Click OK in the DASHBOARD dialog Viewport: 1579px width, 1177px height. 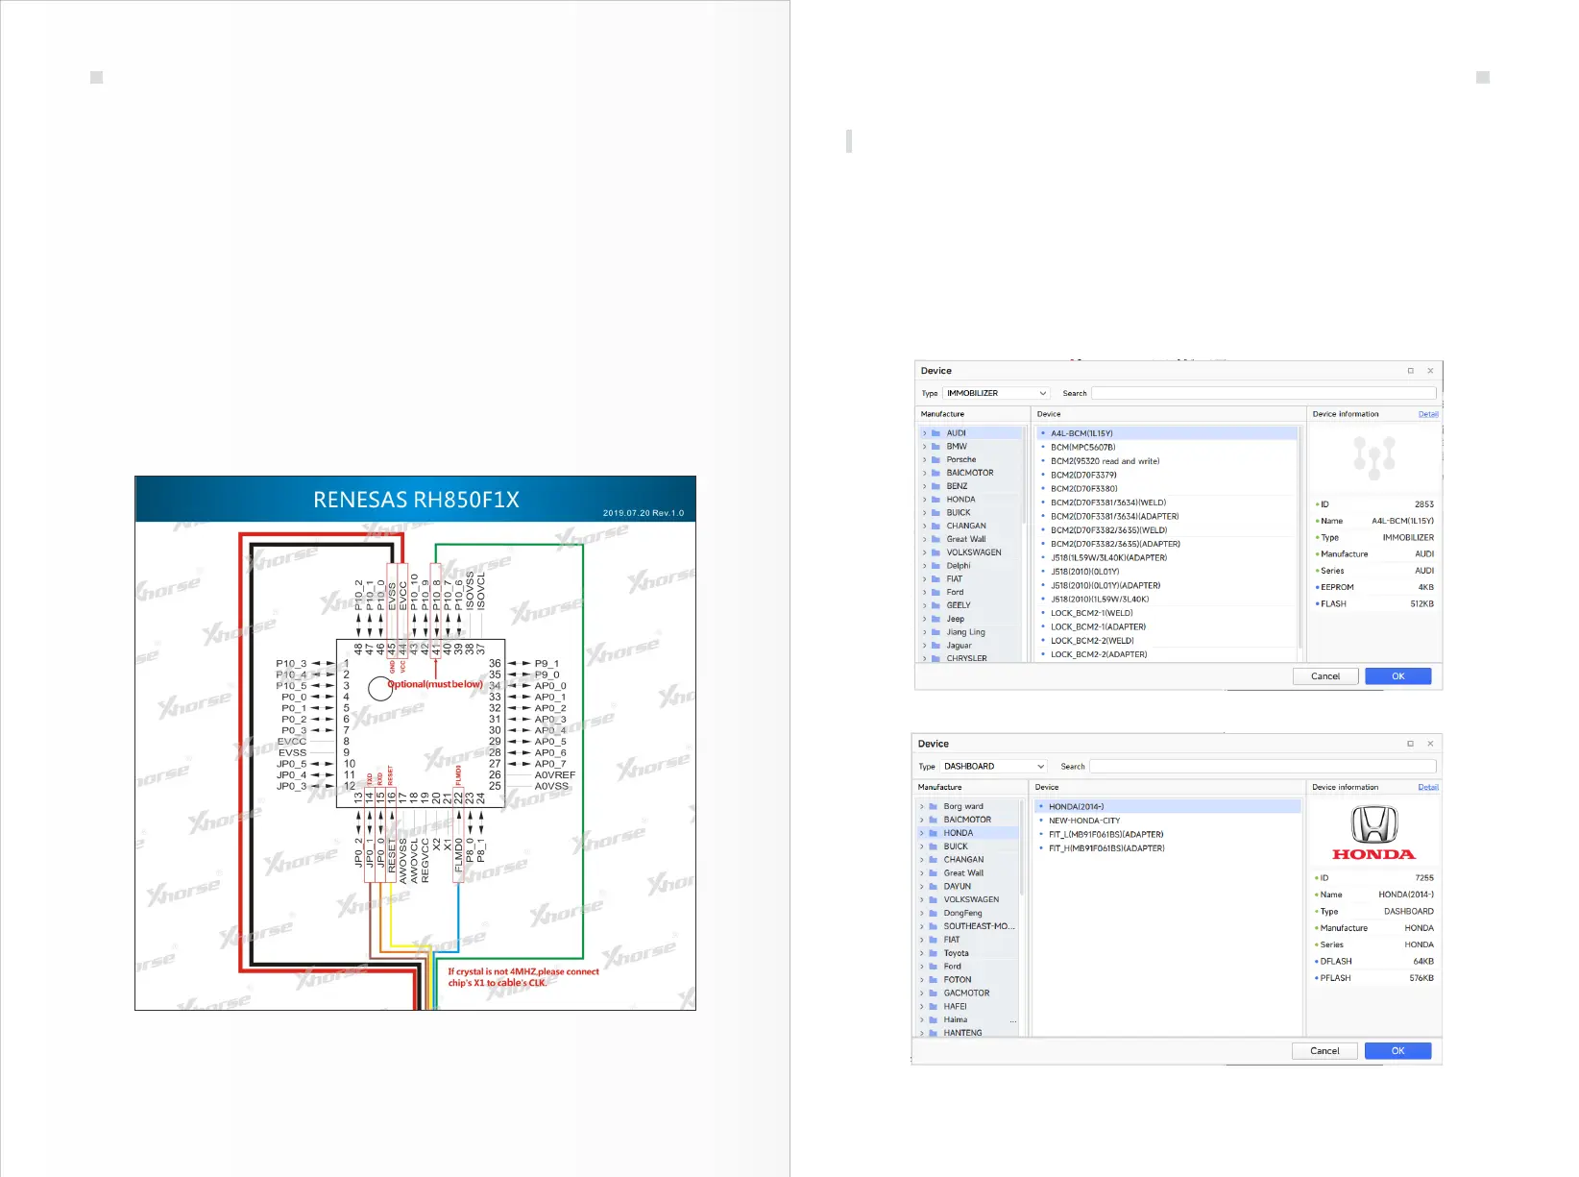point(1398,1051)
